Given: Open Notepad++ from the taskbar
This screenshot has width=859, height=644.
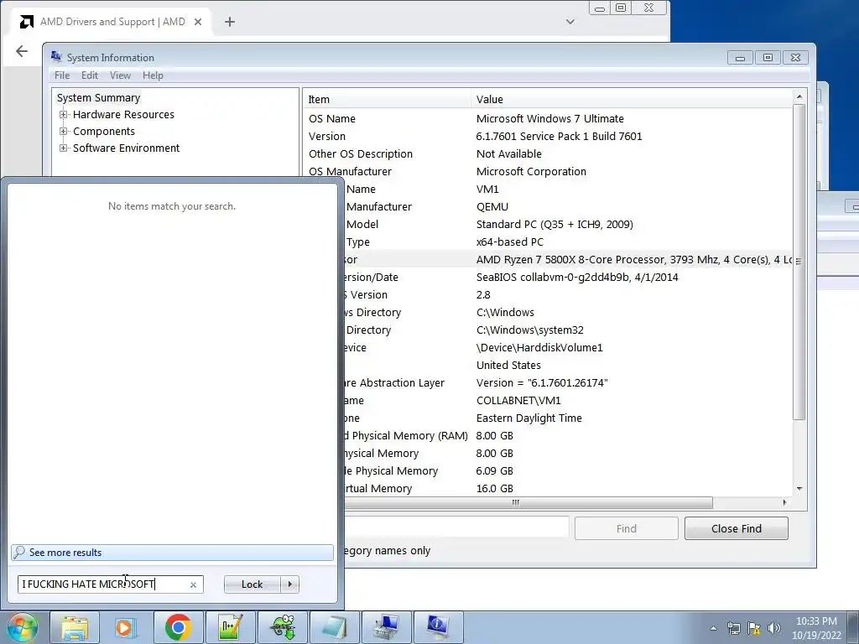Looking at the screenshot, I should [x=230, y=627].
